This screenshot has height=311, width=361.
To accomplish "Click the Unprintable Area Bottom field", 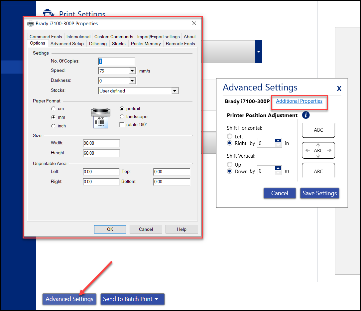I will [172, 182].
